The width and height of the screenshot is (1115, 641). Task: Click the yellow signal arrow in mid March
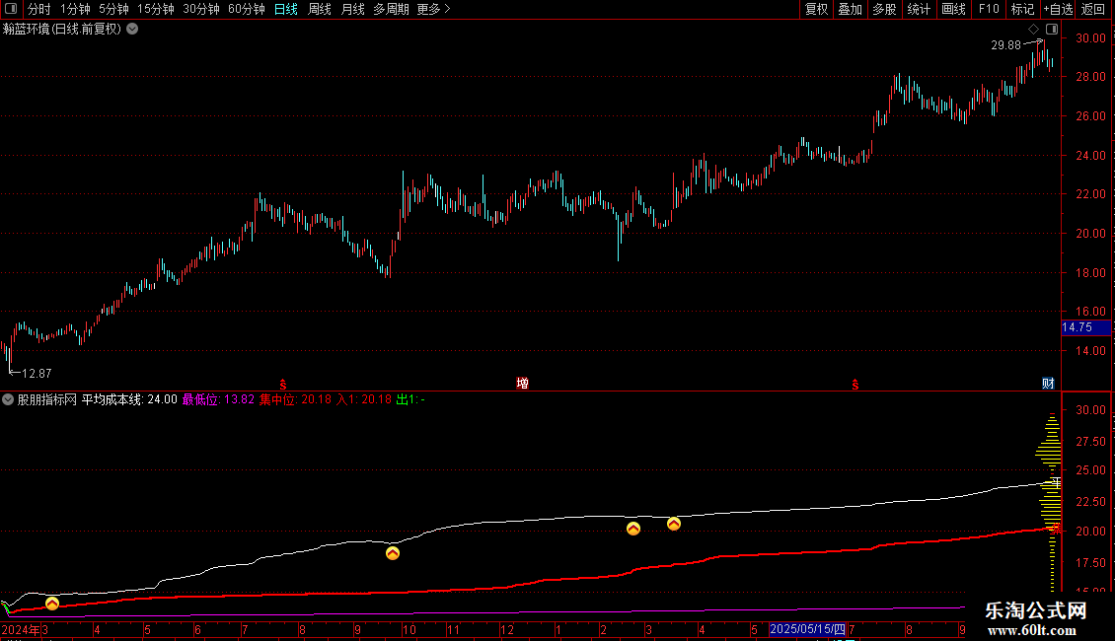click(673, 524)
